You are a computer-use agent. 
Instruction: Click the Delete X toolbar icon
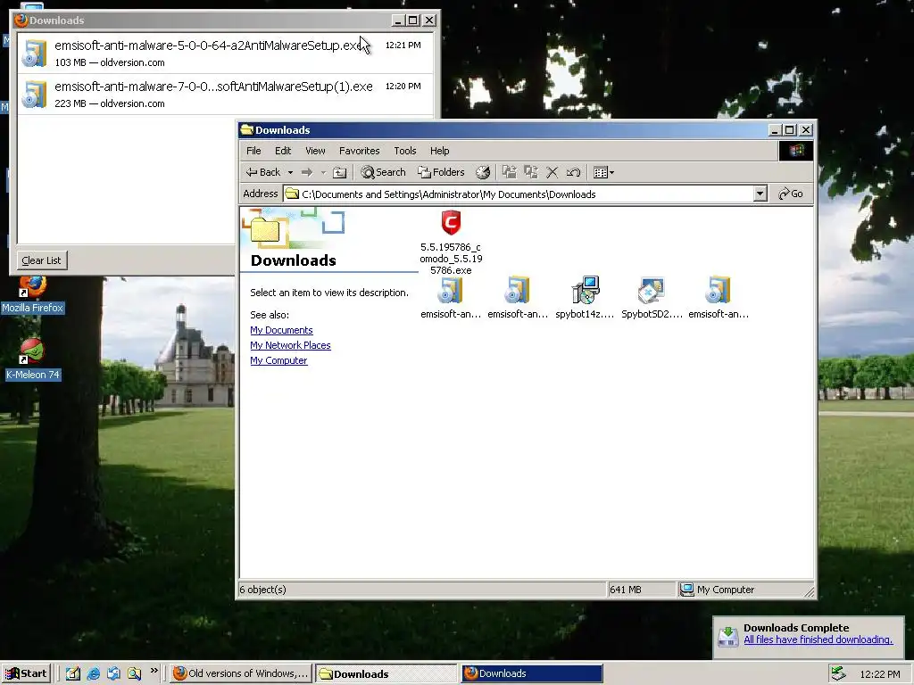coord(552,172)
